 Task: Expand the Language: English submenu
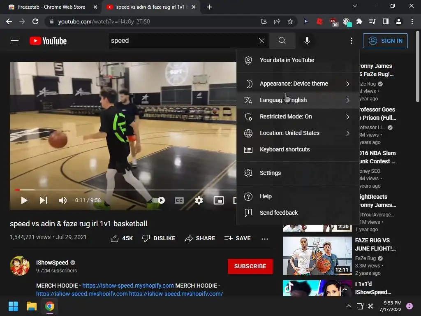pos(298,100)
